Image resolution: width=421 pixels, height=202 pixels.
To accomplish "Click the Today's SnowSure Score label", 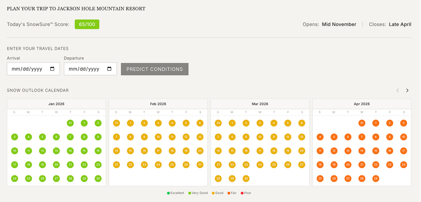I will click(x=38, y=24).
